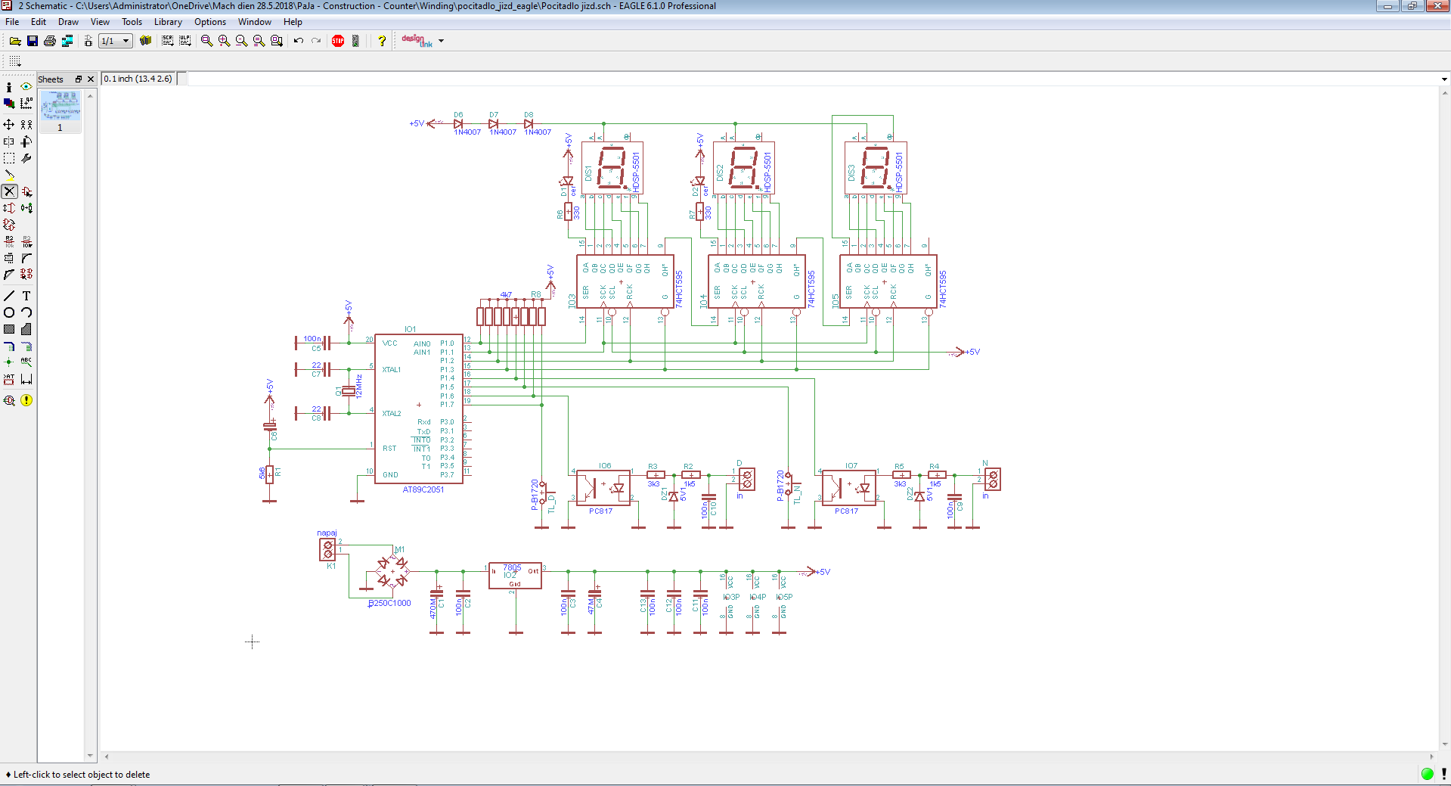This screenshot has width=1451, height=786.
Task: Open Help with the question mark icon
Action: pyautogui.click(x=382, y=41)
